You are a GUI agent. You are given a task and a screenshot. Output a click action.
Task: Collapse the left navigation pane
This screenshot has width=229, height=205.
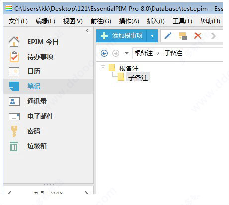[x=87, y=31]
